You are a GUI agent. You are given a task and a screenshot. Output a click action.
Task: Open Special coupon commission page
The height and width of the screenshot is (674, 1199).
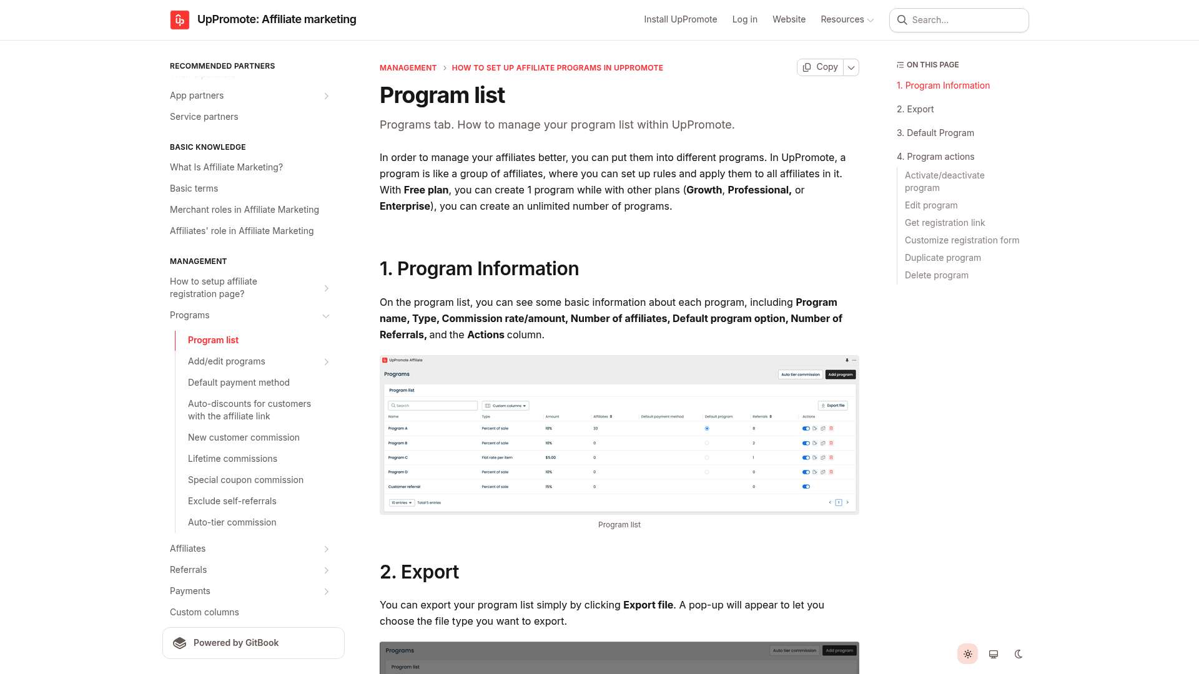(x=245, y=480)
